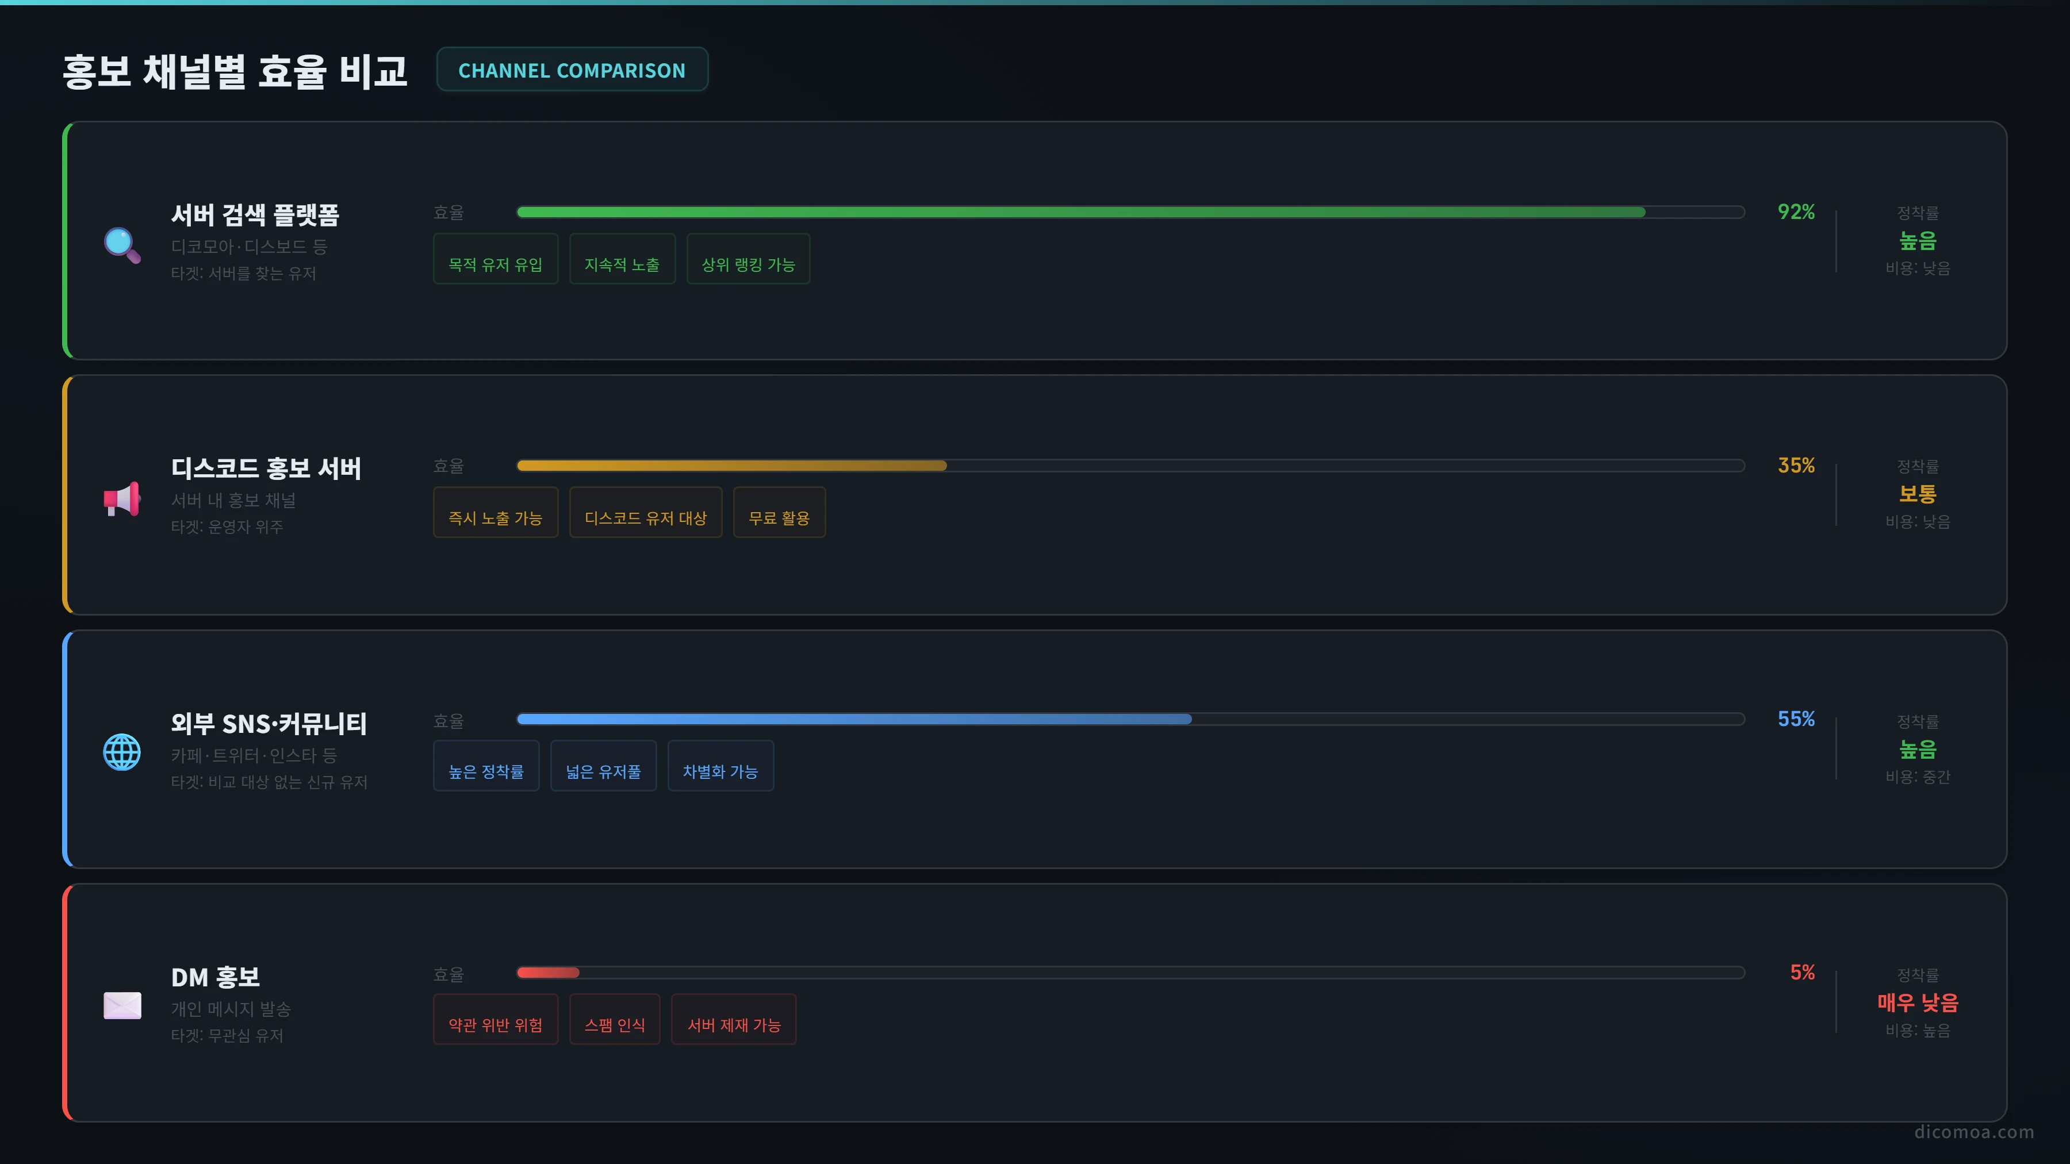The width and height of the screenshot is (2070, 1164).
Task: Click the 매우 낮음 retention label
Action: pos(1918,1002)
